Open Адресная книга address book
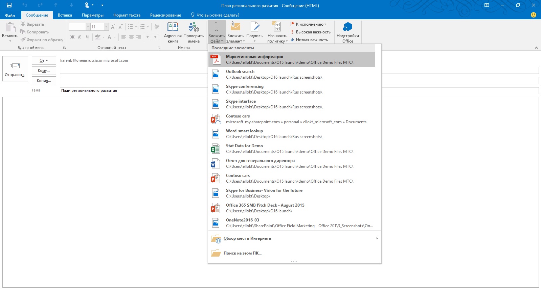The height and width of the screenshot is (290, 541). click(173, 32)
